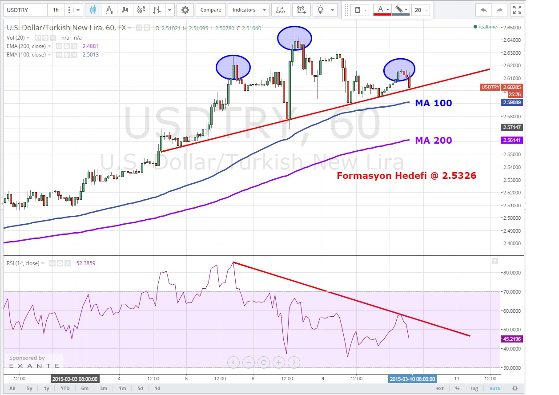Select the 6m time range
Viewport: 559px width, 395px height.
(x=85, y=388)
